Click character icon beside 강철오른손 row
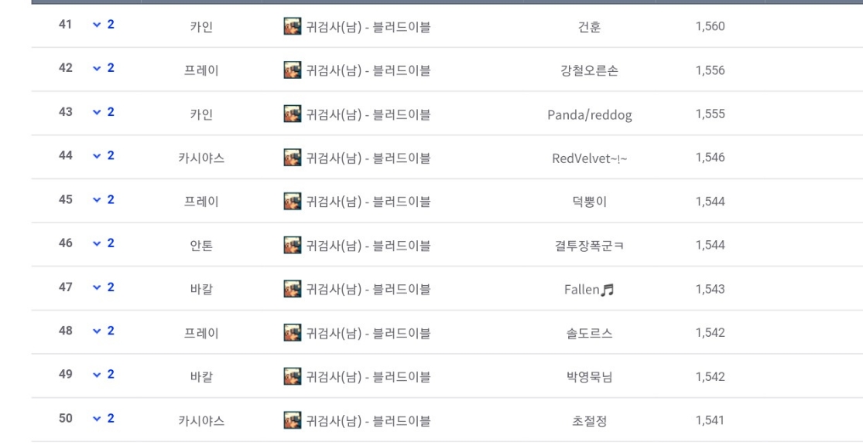This screenshot has height=445, width=863. [x=293, y=70]
